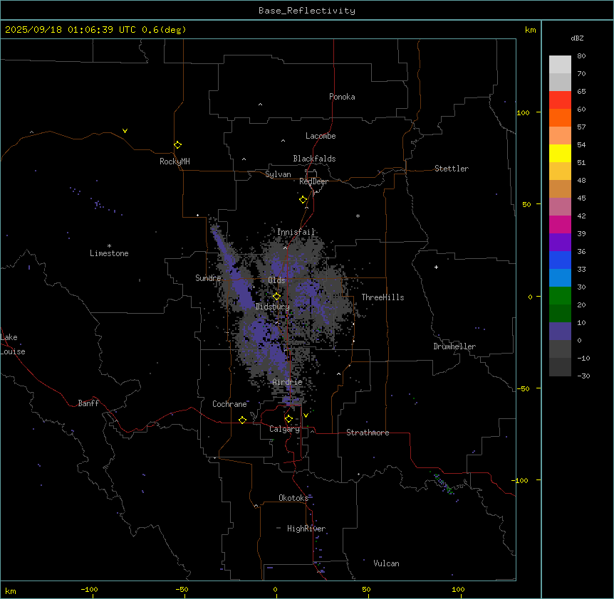Click the Strathmore town label
This screenshot has height=599, width=614.
point(368,433)
